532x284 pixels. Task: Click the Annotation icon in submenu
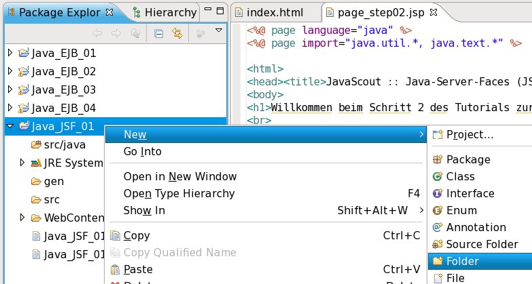pyautogui.click(x=438, y=228)
